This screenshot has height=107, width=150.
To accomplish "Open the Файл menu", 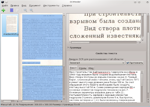I will [5, 5].
